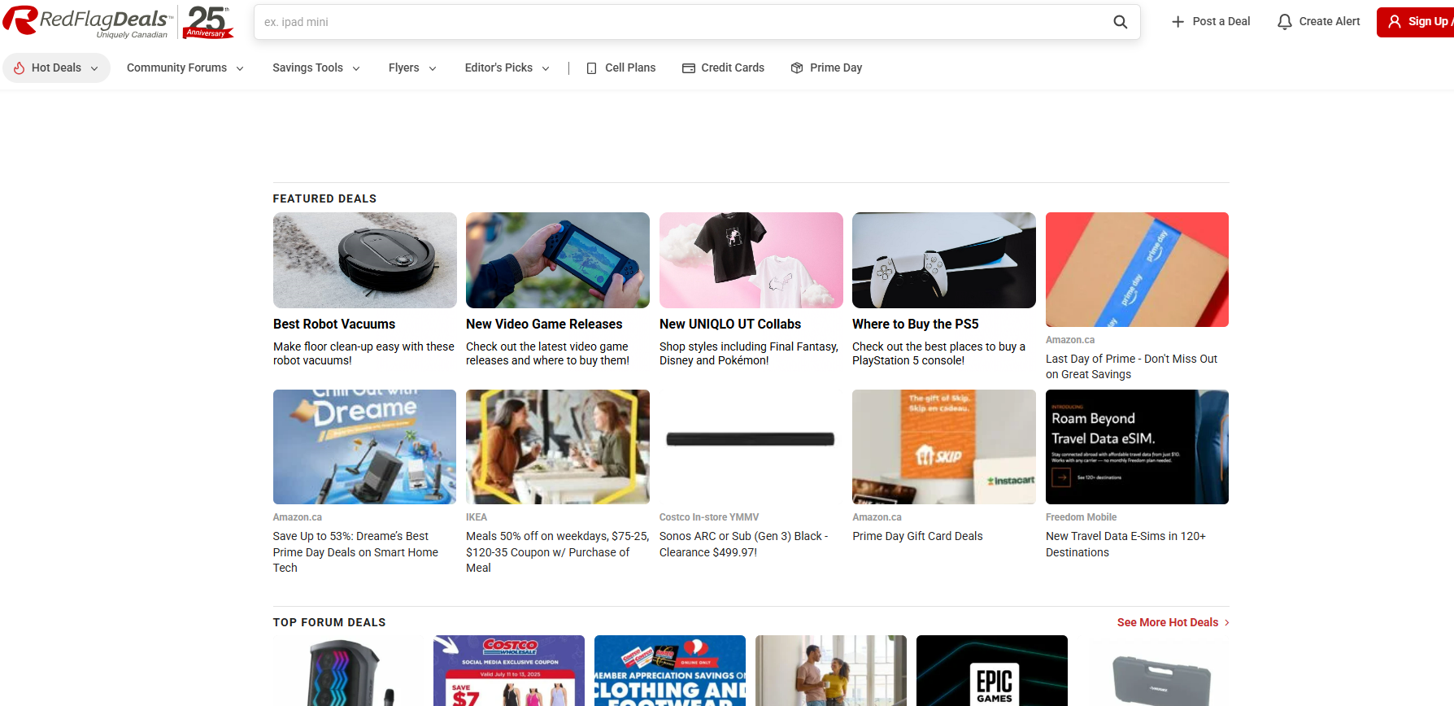Click the Sign Up button
The width and height of the screenshot is (1454, 706).
click(x=1416, y=22)
